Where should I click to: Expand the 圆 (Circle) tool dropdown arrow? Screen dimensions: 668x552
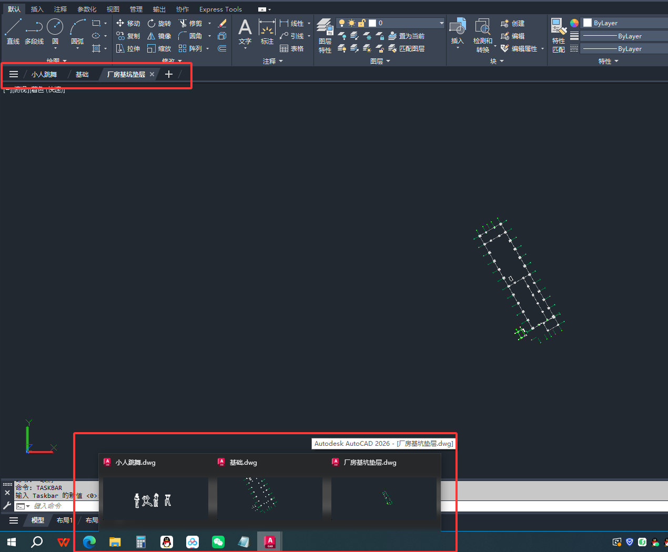coord(55,48)
